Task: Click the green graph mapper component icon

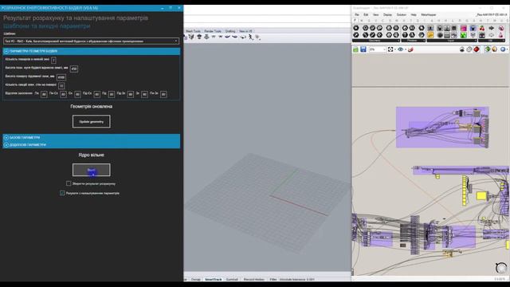Action: 464,35
